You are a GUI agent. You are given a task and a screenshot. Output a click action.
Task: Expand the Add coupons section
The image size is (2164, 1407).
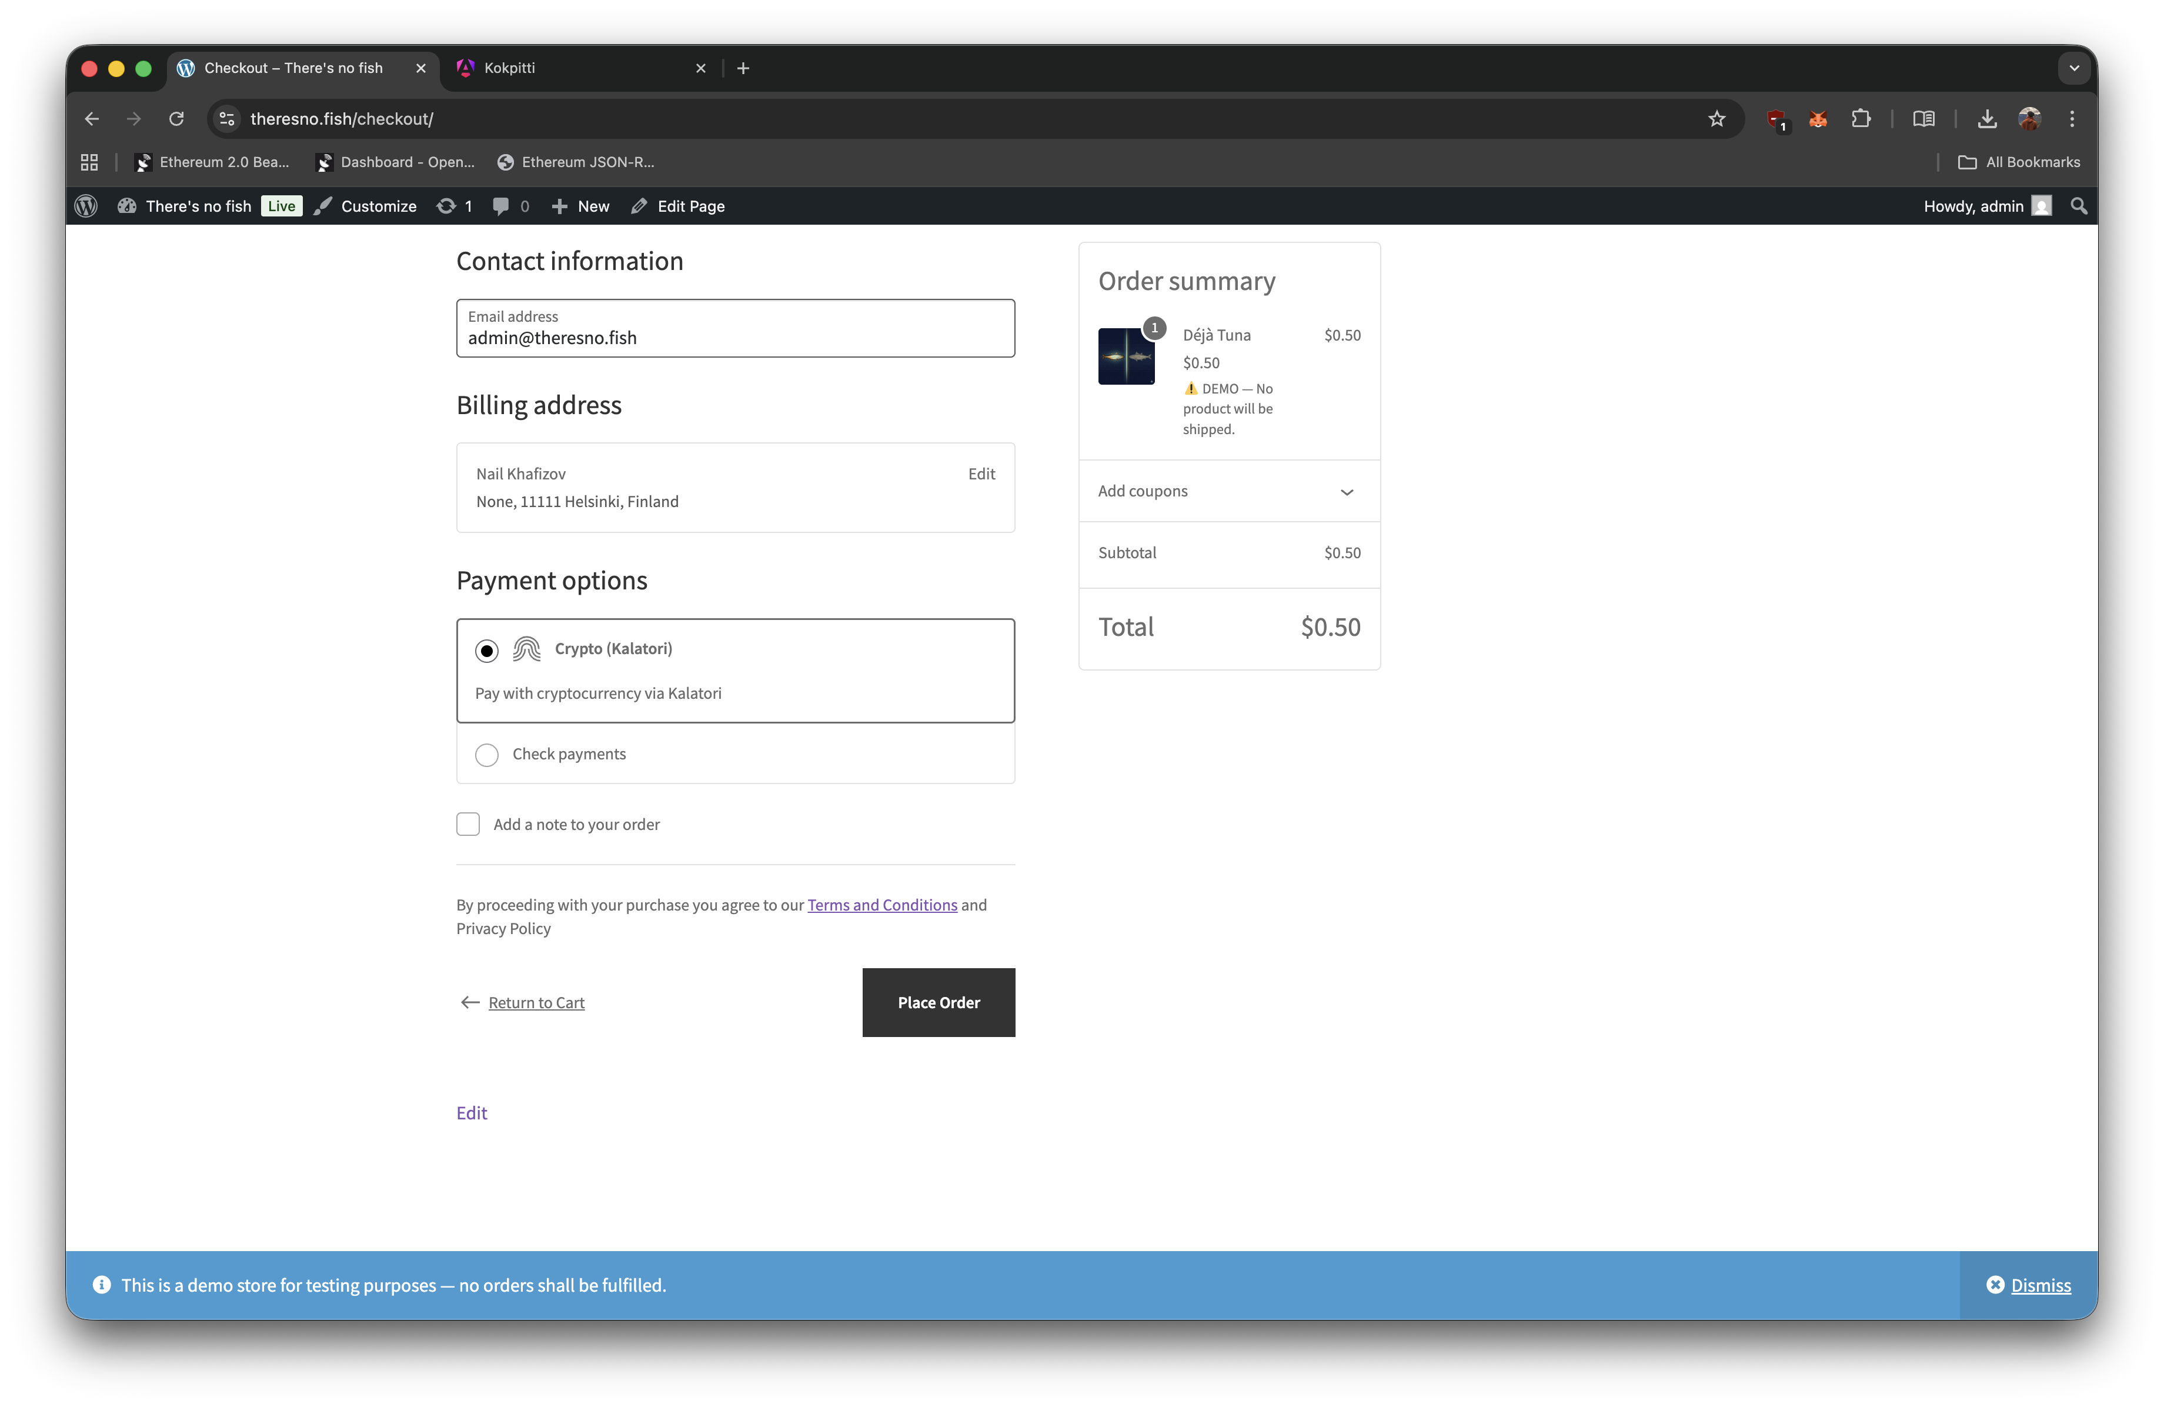(1228, 491)
